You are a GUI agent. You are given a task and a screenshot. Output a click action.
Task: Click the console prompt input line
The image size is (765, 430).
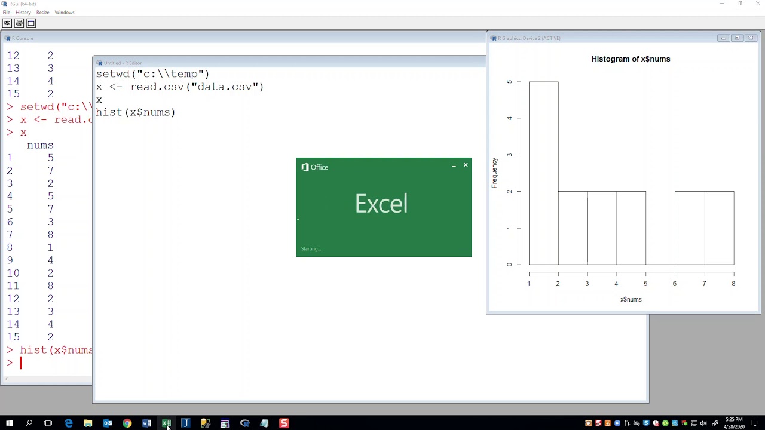(49, 363)
